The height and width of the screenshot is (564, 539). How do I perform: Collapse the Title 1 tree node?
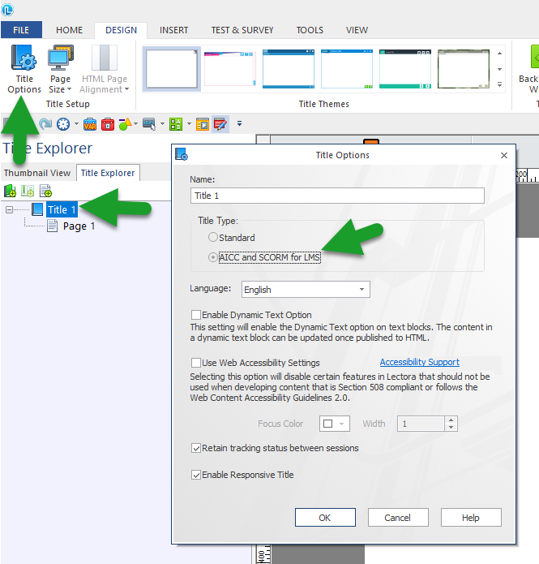10,209
